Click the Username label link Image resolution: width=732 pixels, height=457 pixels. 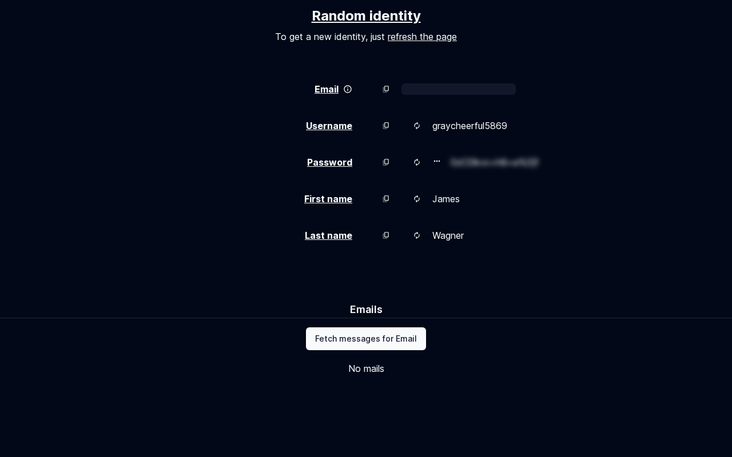[x=329, y=126]
